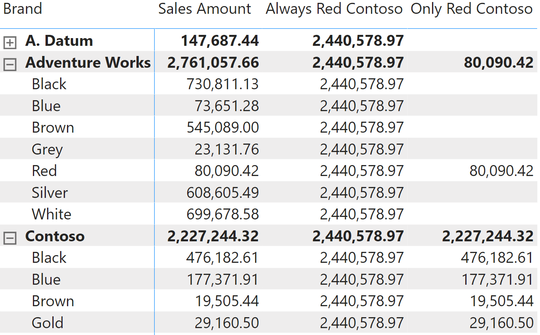The width and height of the screenshot is (540, 335).
Task: Sort by Sales Amount column header
Action: [x=205, y=9]
